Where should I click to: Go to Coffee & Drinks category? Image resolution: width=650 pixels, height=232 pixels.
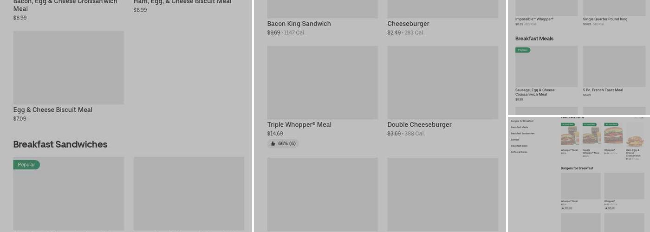point(519,152)
